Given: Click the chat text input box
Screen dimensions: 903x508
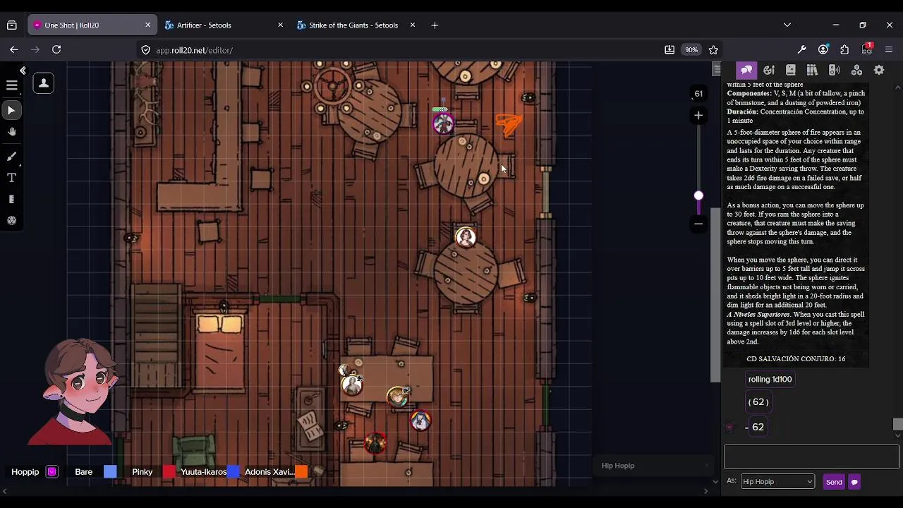Looking at the screenshot, I should (811, 456).
